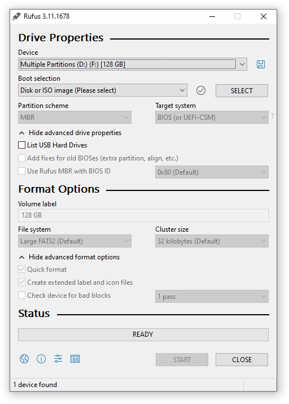Image resolution: width=289 pixels, height=404 pixels.
Task: Show the log window icon
Action: (x=75, y=359)
